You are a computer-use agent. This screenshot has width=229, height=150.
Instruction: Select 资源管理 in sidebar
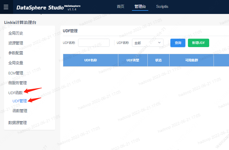16,43
